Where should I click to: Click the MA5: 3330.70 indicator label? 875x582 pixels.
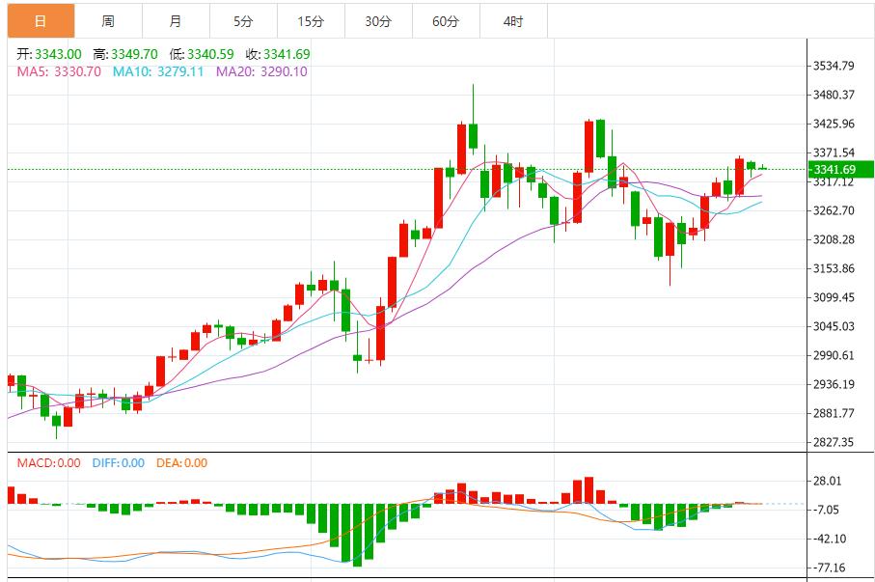[x=59, y=71]
